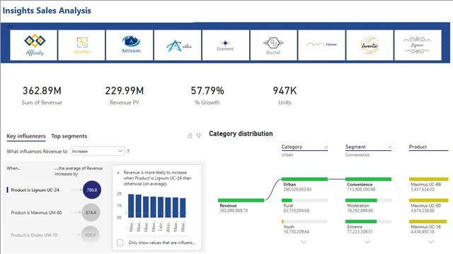
Task: Select the Rural category node
Action: coord(304,205)
